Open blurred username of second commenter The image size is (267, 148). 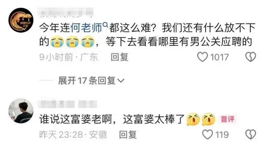point(67,104)
